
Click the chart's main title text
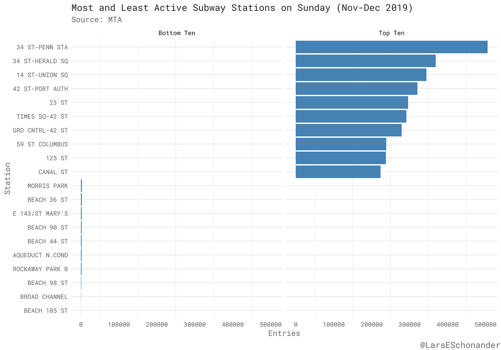(242, 8)
